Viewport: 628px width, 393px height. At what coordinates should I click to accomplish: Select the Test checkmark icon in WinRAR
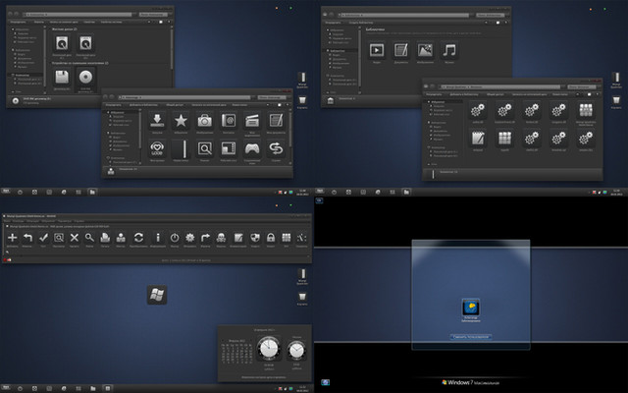click(x=43, y=238)
